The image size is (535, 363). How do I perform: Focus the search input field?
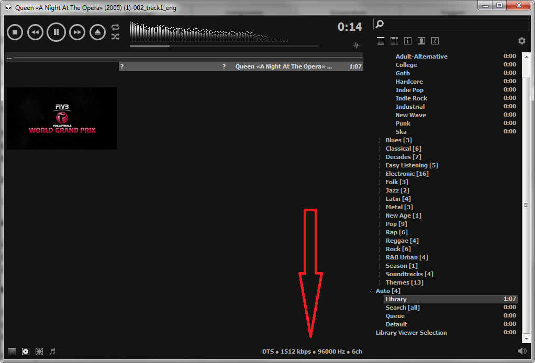[x=451, y=24]
